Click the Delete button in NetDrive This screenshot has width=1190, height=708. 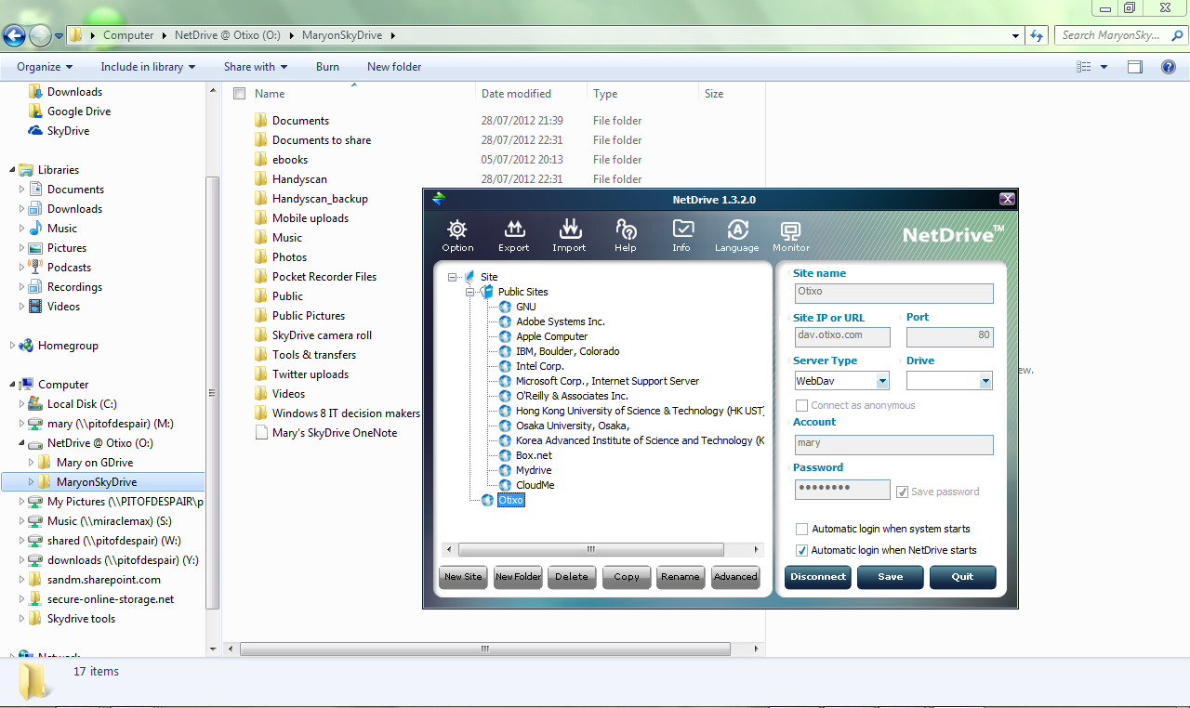(572, 577)
